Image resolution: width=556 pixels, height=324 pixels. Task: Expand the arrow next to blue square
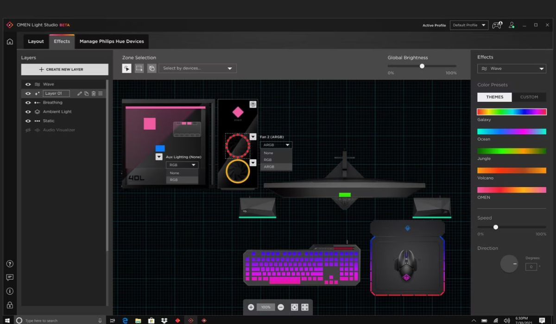[159, 157]
